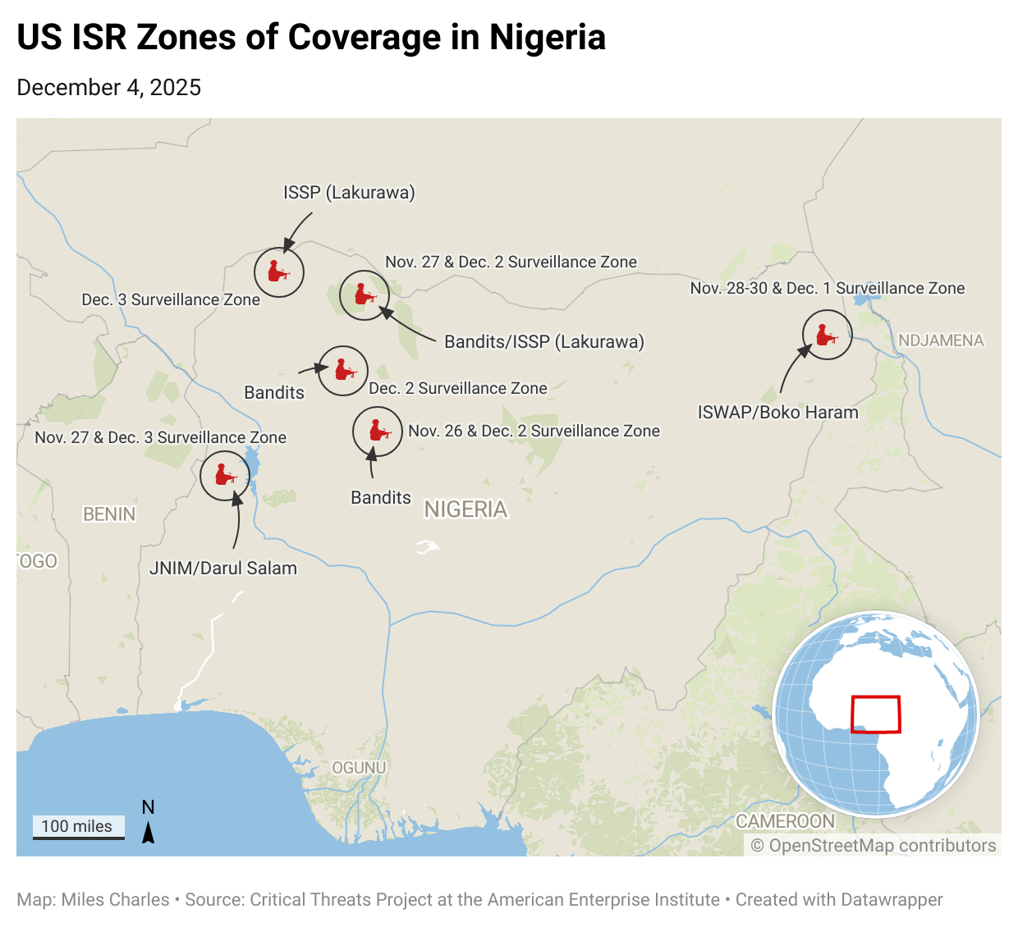Click the Nov. 28-30 & Dec. 1 Surveillance Zone label
This screenshot has width=1018, height=927.
coord(827,288)
